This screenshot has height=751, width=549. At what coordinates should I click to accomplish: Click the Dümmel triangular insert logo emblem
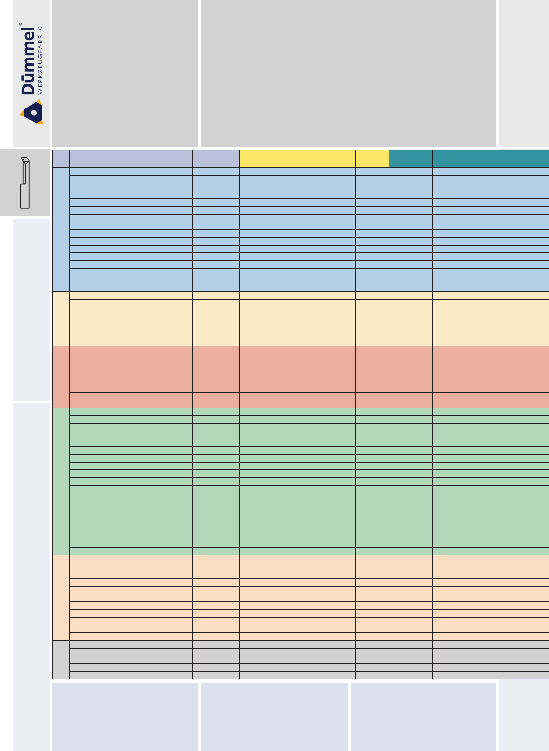pos(31,112)
